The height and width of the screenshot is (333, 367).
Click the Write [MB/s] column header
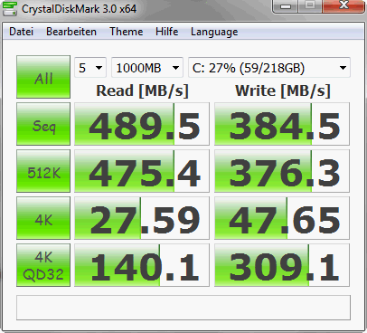click(x=283, y=90)
